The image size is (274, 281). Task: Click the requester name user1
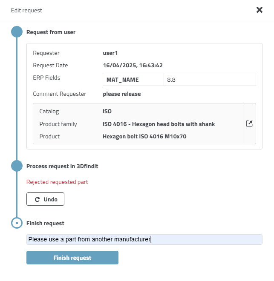tap(110, 53)
